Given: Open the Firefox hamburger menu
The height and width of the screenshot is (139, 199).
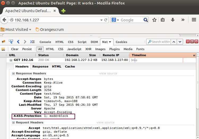Looking at the screenshot, I should click(x=194, y=20).
